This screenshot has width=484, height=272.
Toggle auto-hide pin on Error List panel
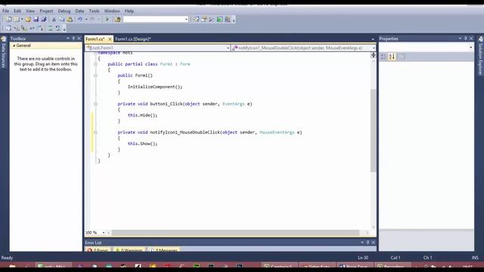[x=368, y=243]
